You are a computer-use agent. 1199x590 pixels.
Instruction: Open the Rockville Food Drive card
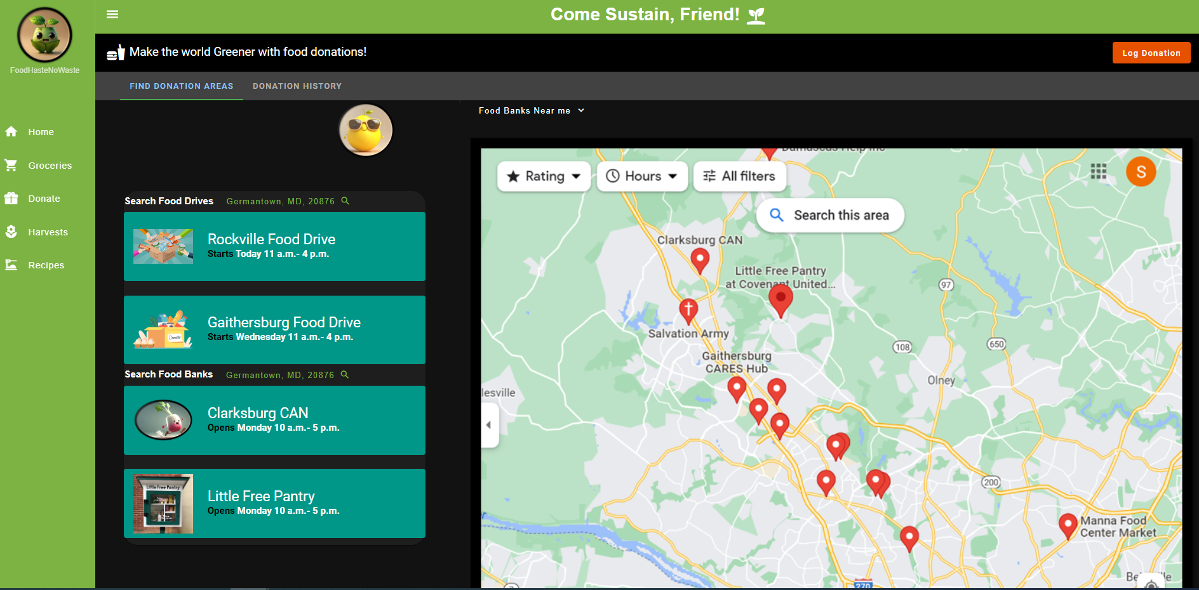coord(274,246)
